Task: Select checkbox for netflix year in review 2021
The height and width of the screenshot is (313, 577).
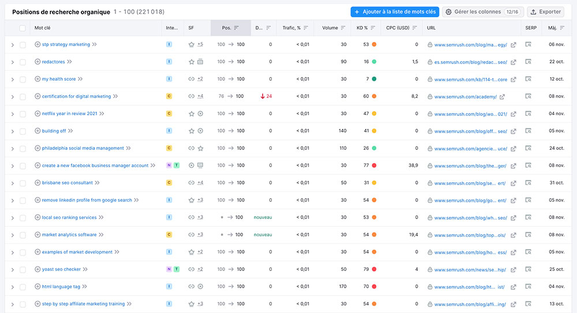Action: pos(23,114)
